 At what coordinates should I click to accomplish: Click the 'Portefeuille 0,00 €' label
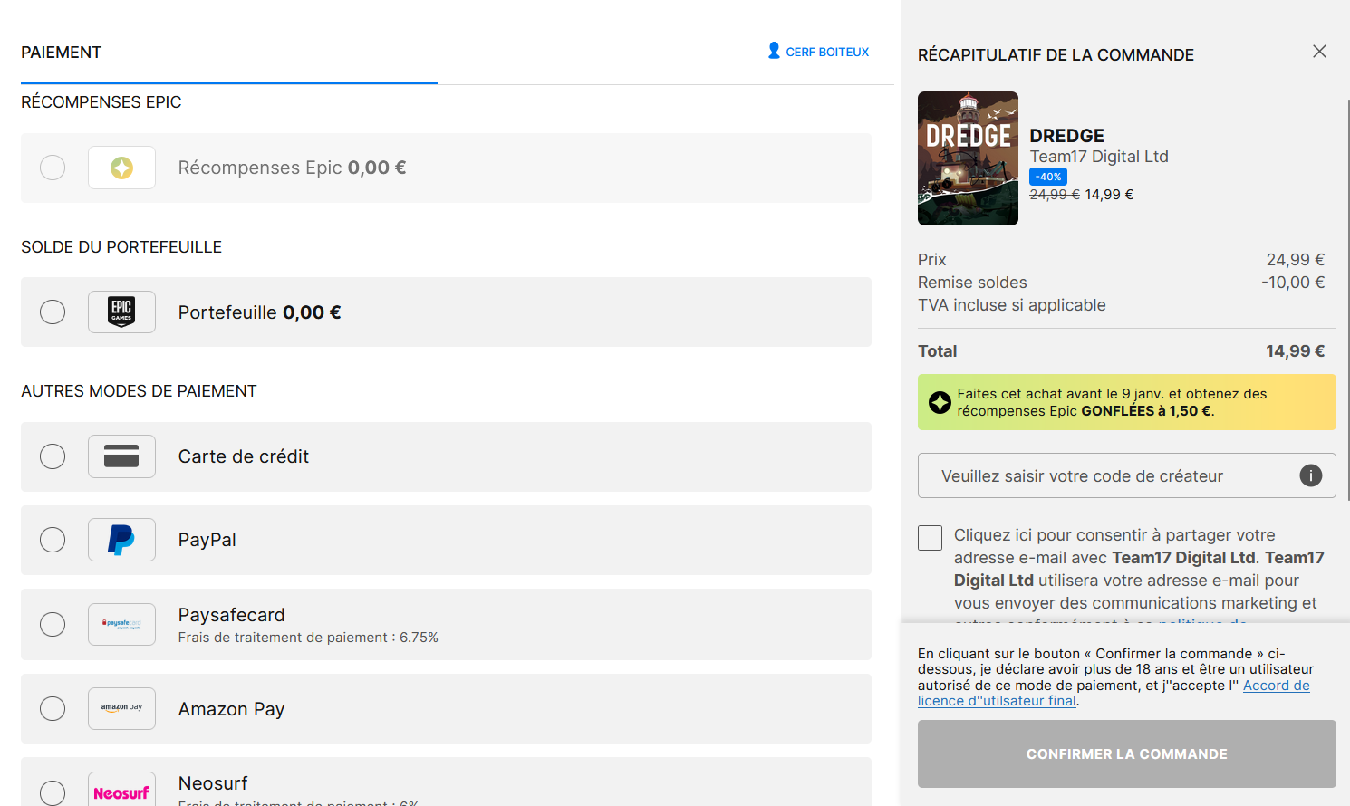click(x=259, y=312)
